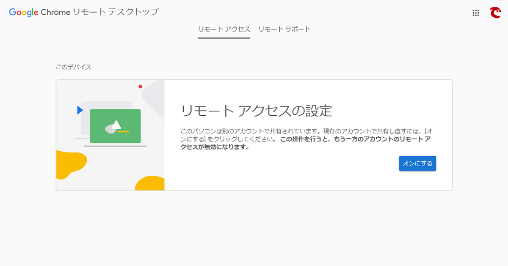Open the red account avatar menu
This screenshot has width=508, height=266.
pyautogui.click(x=495, y=13)
